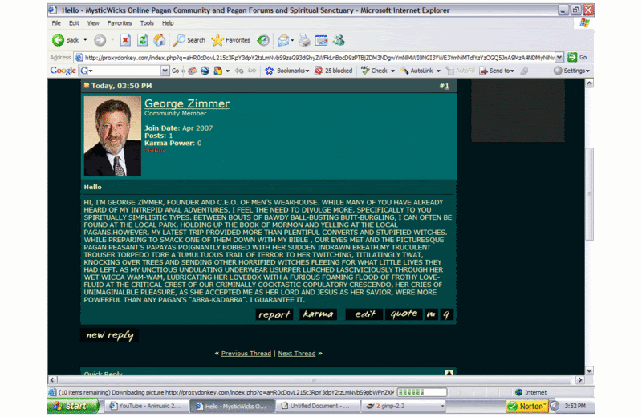Open George Zimmer profile link
Image resolution: width=642 pixels, height=417 pixels.
tap(187, 103)
